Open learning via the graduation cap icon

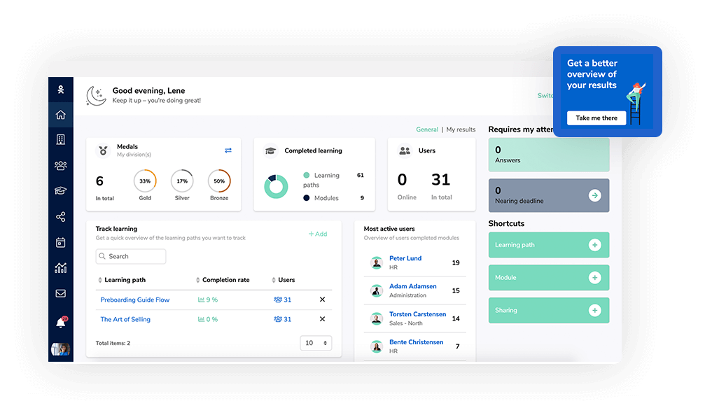[x=61, y=190]
